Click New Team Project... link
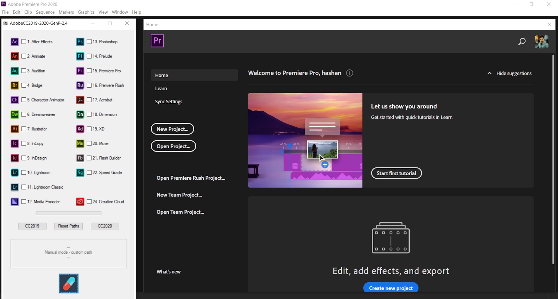This screenshot has height=299, width=558. pyautogui.click(x=179, y=195)
